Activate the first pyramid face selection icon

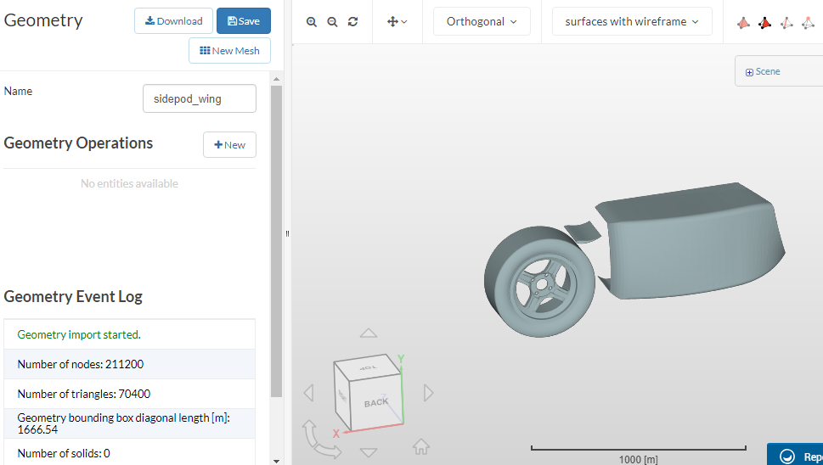tap(744, 22)
